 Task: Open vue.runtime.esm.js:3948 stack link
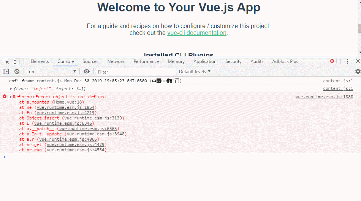tap(95, 134)
